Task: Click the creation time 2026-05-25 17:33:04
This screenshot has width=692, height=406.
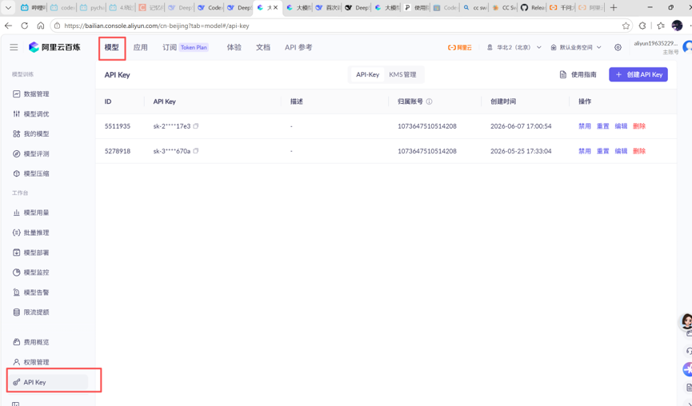Action: pyautogui.click(x=521, y=151)
